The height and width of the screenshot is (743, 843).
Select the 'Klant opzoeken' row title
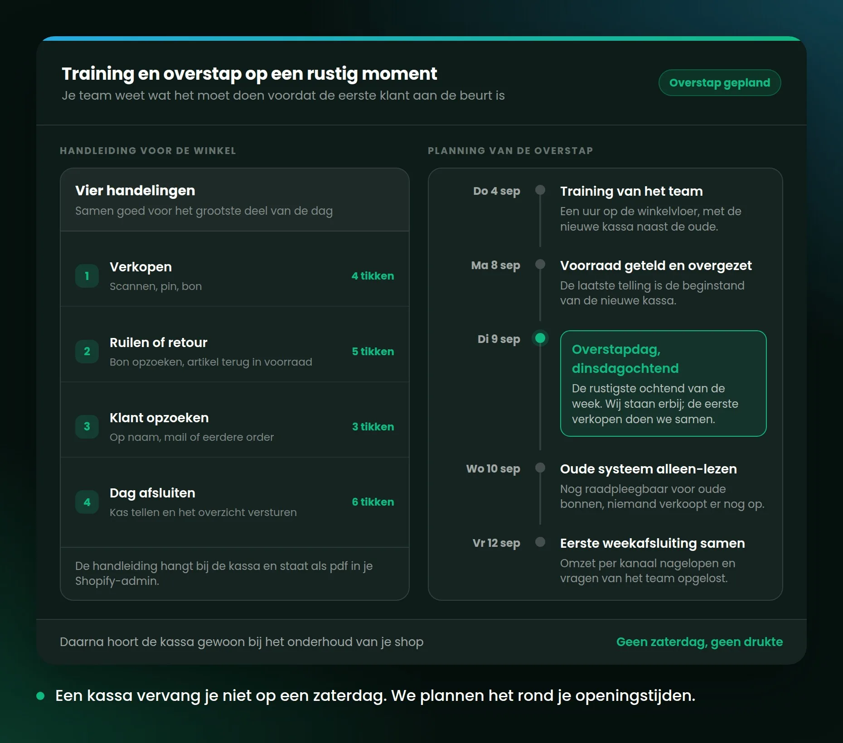point(159,418)
